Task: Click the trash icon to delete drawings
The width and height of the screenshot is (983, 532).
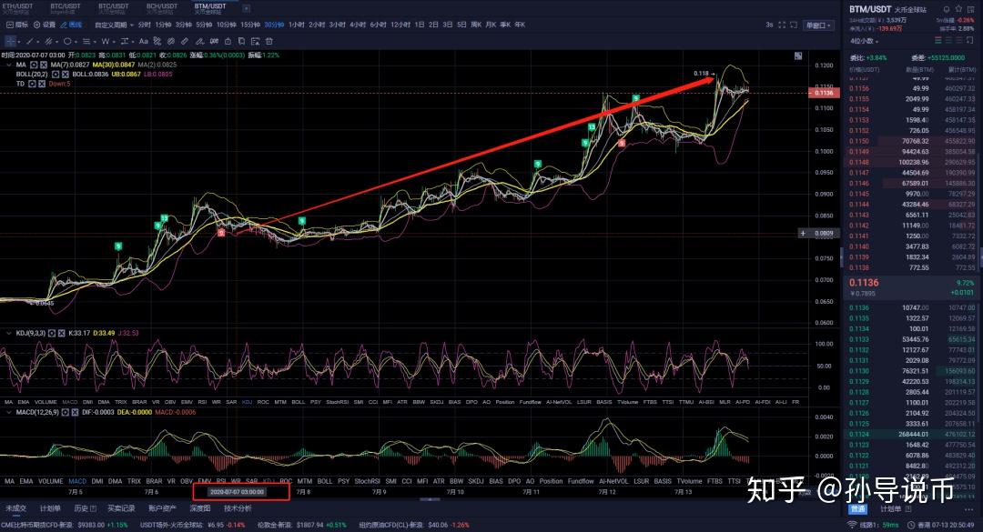Action: 269,41
